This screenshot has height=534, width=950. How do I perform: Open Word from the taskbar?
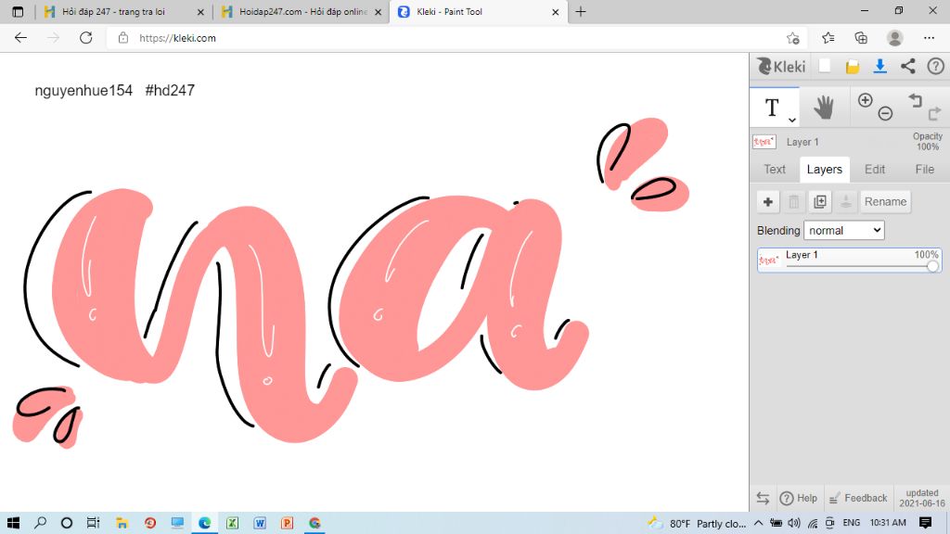click(x=260, y=523)
